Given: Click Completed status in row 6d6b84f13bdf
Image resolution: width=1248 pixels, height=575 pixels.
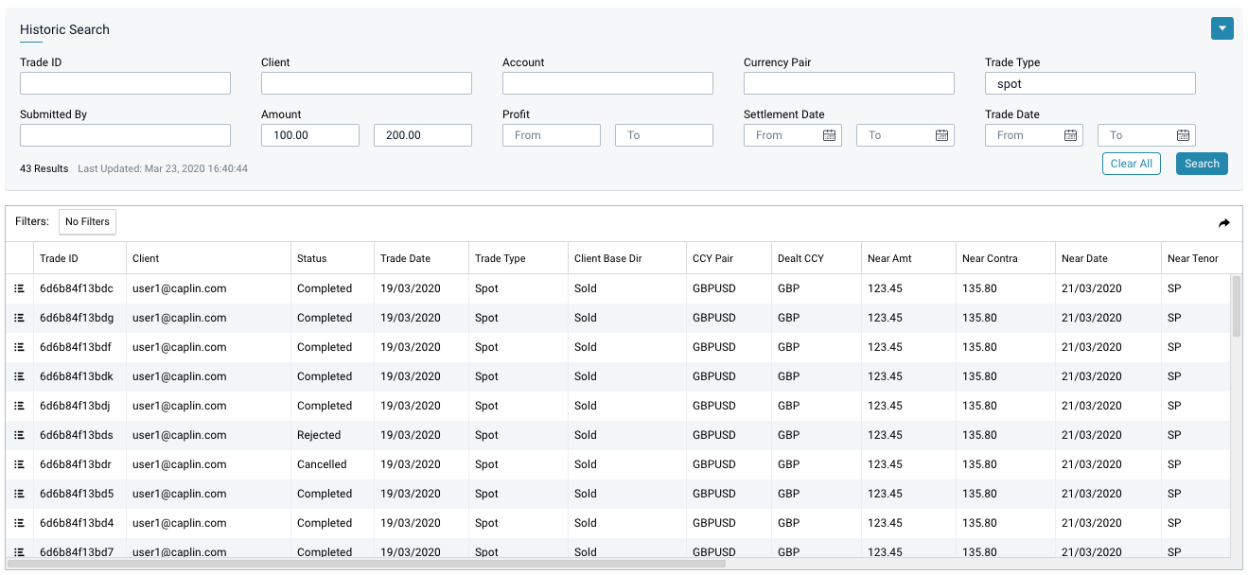Looking at the screenshot, I should click(325, 347).
